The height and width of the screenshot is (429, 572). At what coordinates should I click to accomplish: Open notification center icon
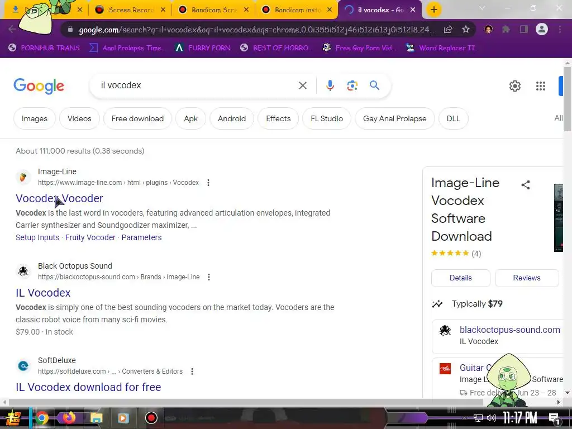[554, 418]
